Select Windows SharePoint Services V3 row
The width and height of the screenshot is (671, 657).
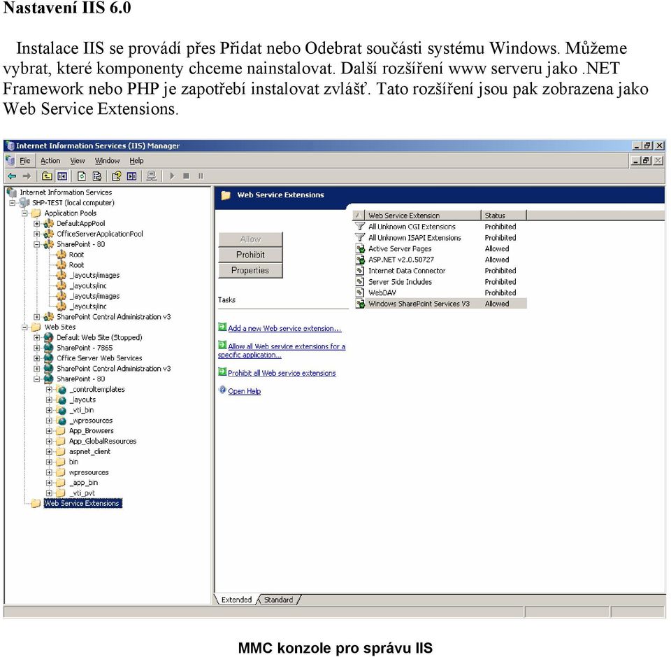coord(441,304)
